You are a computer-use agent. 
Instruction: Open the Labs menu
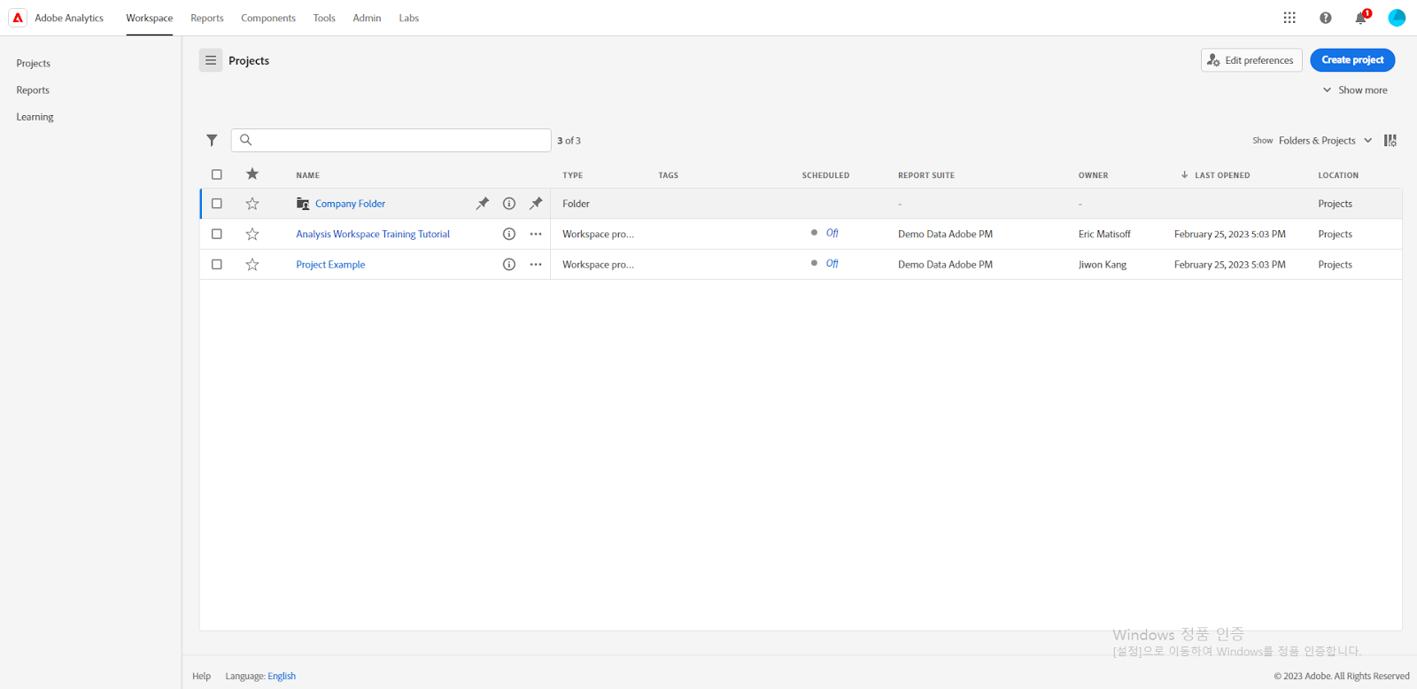tap(409, 18)
